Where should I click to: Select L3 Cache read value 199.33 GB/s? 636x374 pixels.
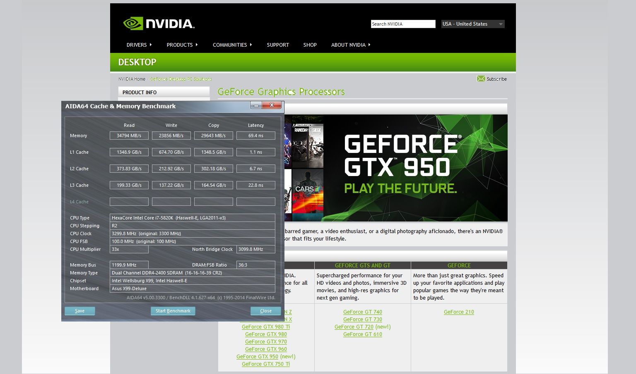pyautogui.click(x=129, y=185)
